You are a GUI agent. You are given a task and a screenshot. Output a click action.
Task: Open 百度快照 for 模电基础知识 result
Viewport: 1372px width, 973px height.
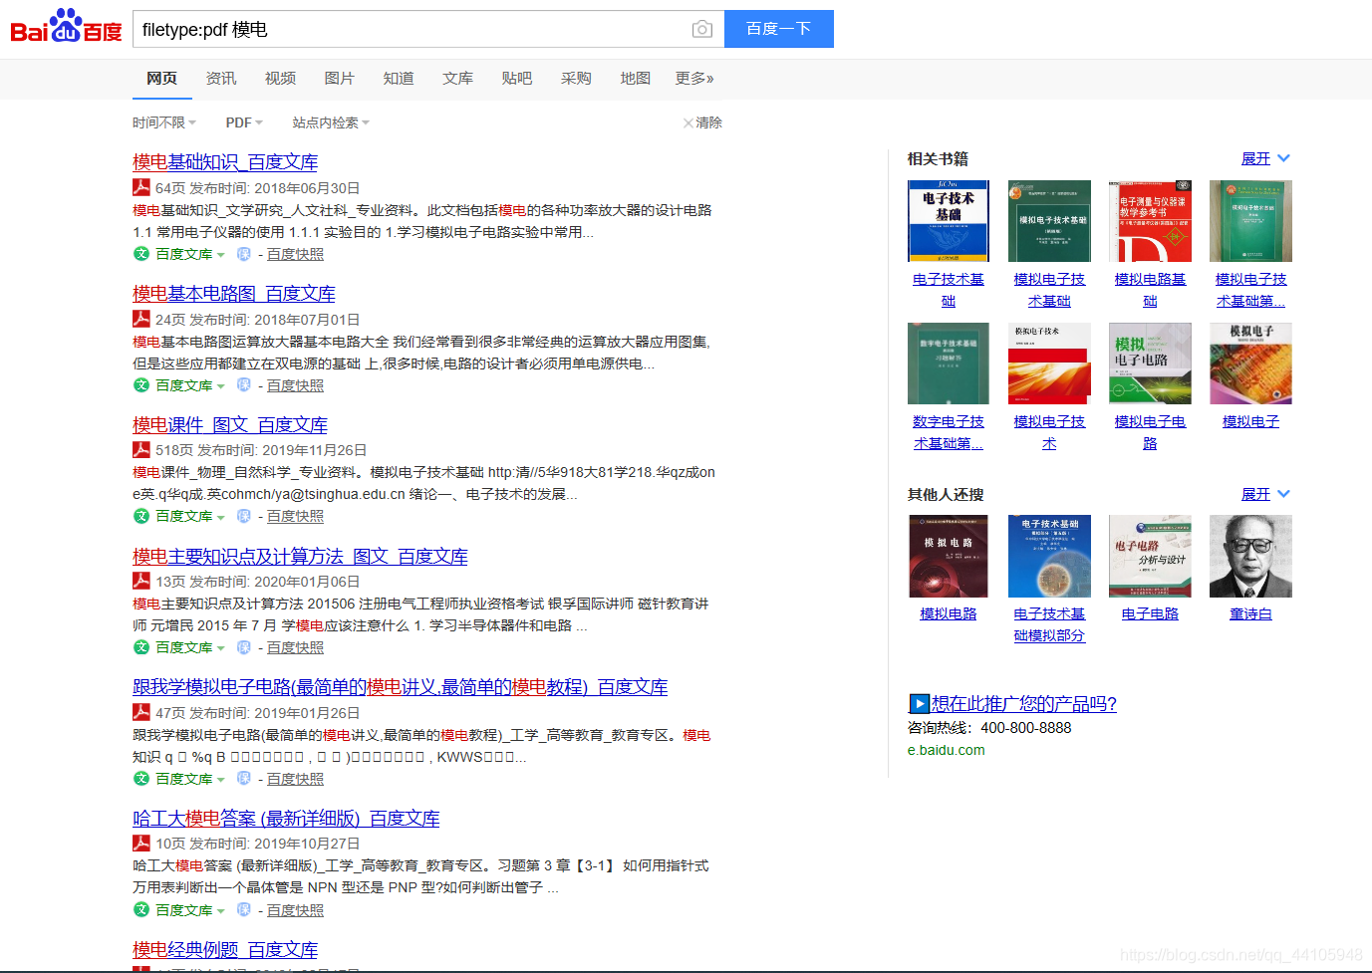click(295, 254)
